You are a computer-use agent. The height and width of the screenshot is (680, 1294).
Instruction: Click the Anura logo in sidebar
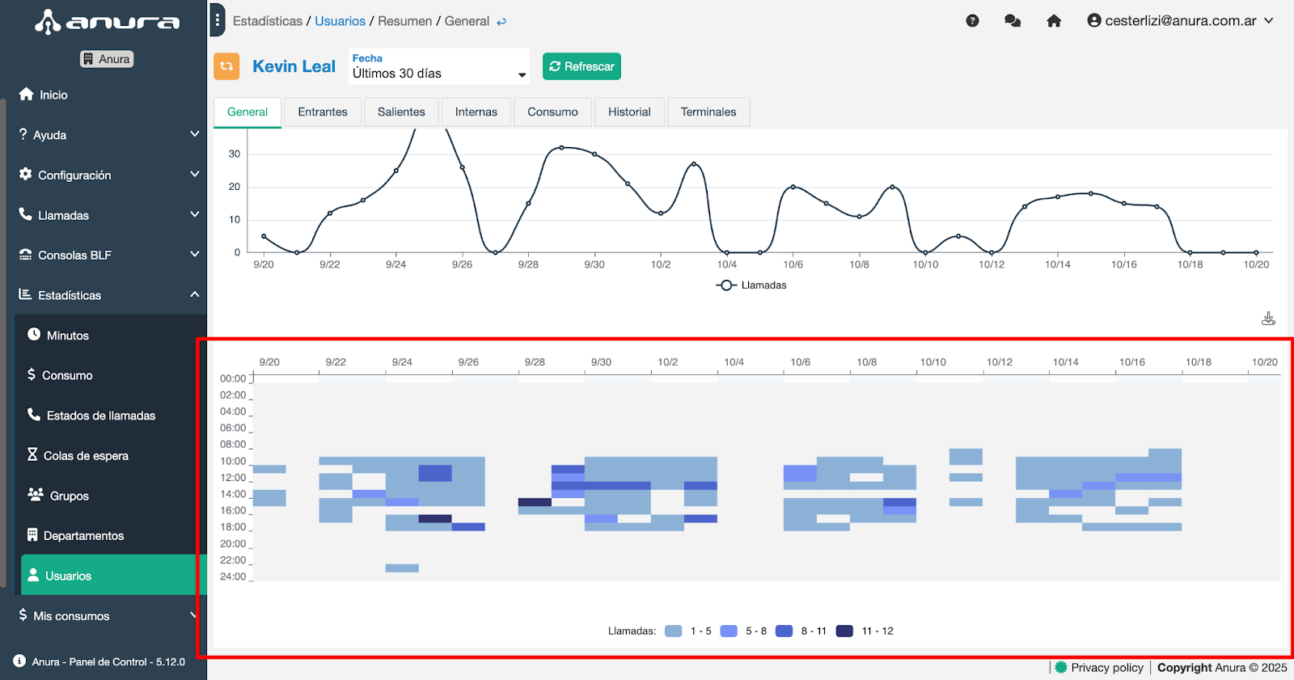coord(107,22)
